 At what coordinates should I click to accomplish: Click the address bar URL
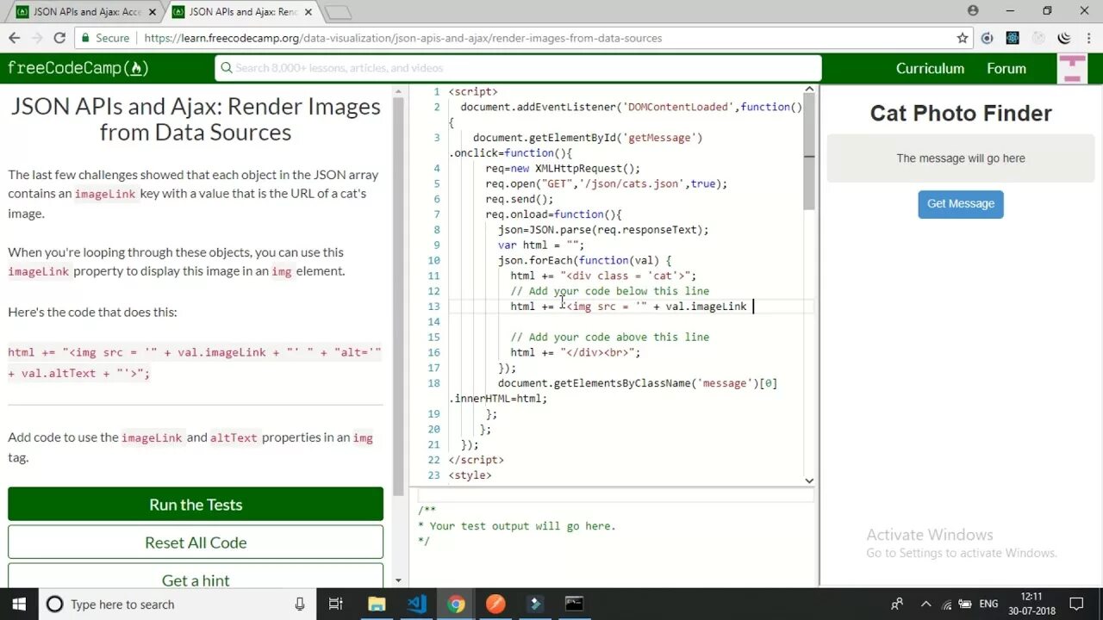403,38
